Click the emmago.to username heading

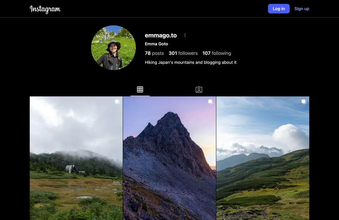pos(161,35)
